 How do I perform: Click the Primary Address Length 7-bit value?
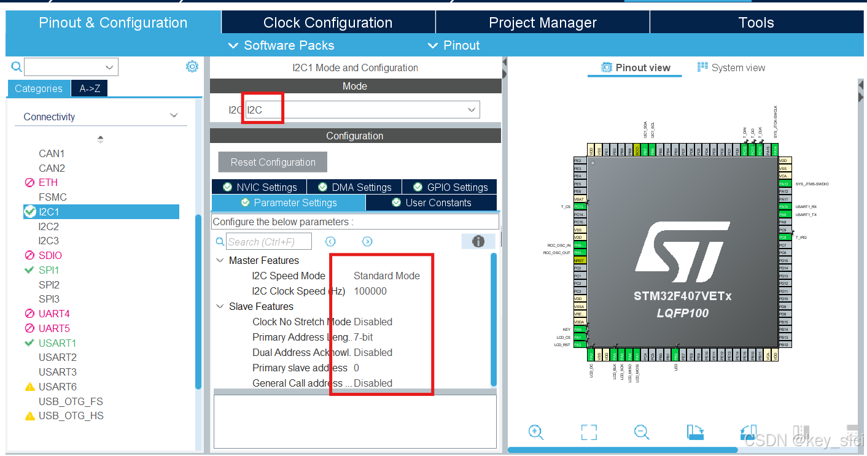(364, 337)
